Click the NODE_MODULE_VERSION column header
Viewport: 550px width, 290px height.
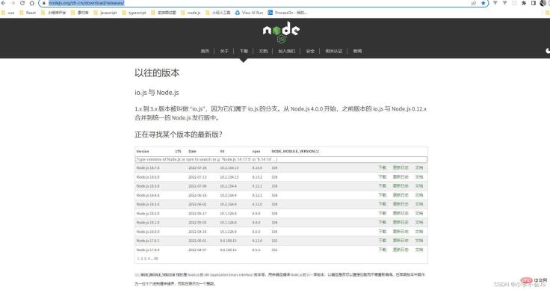coord(295,152)
